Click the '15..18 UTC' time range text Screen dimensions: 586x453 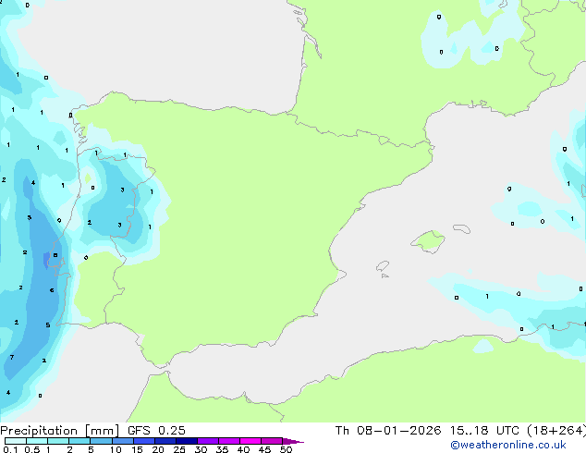(484, 431)
